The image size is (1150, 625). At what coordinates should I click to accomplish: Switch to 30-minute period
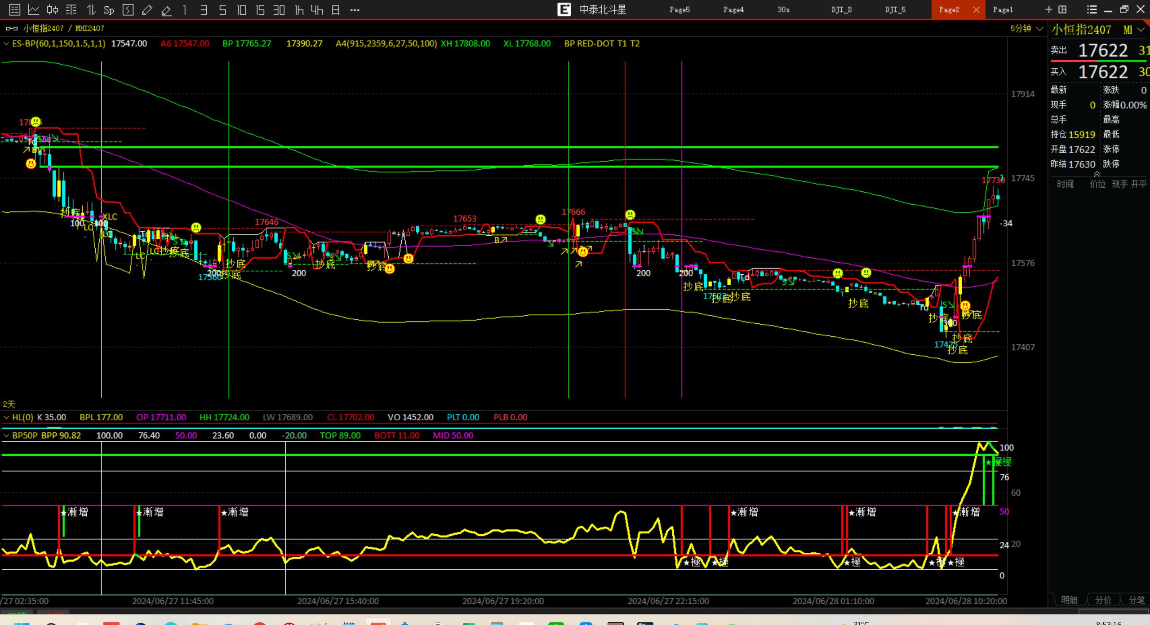[x=279, y=9]
